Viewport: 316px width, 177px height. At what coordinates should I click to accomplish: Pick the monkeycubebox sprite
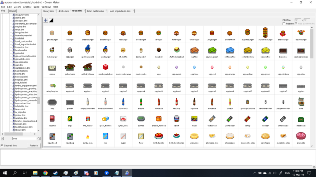[106, 67]
